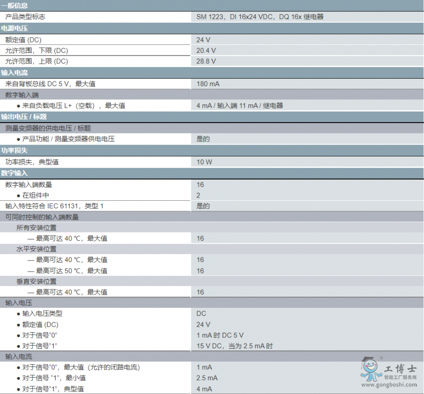Click the 4 mA value beside 典型值
Viewport: 424px width, 394px height.
[x=204, y=389]
